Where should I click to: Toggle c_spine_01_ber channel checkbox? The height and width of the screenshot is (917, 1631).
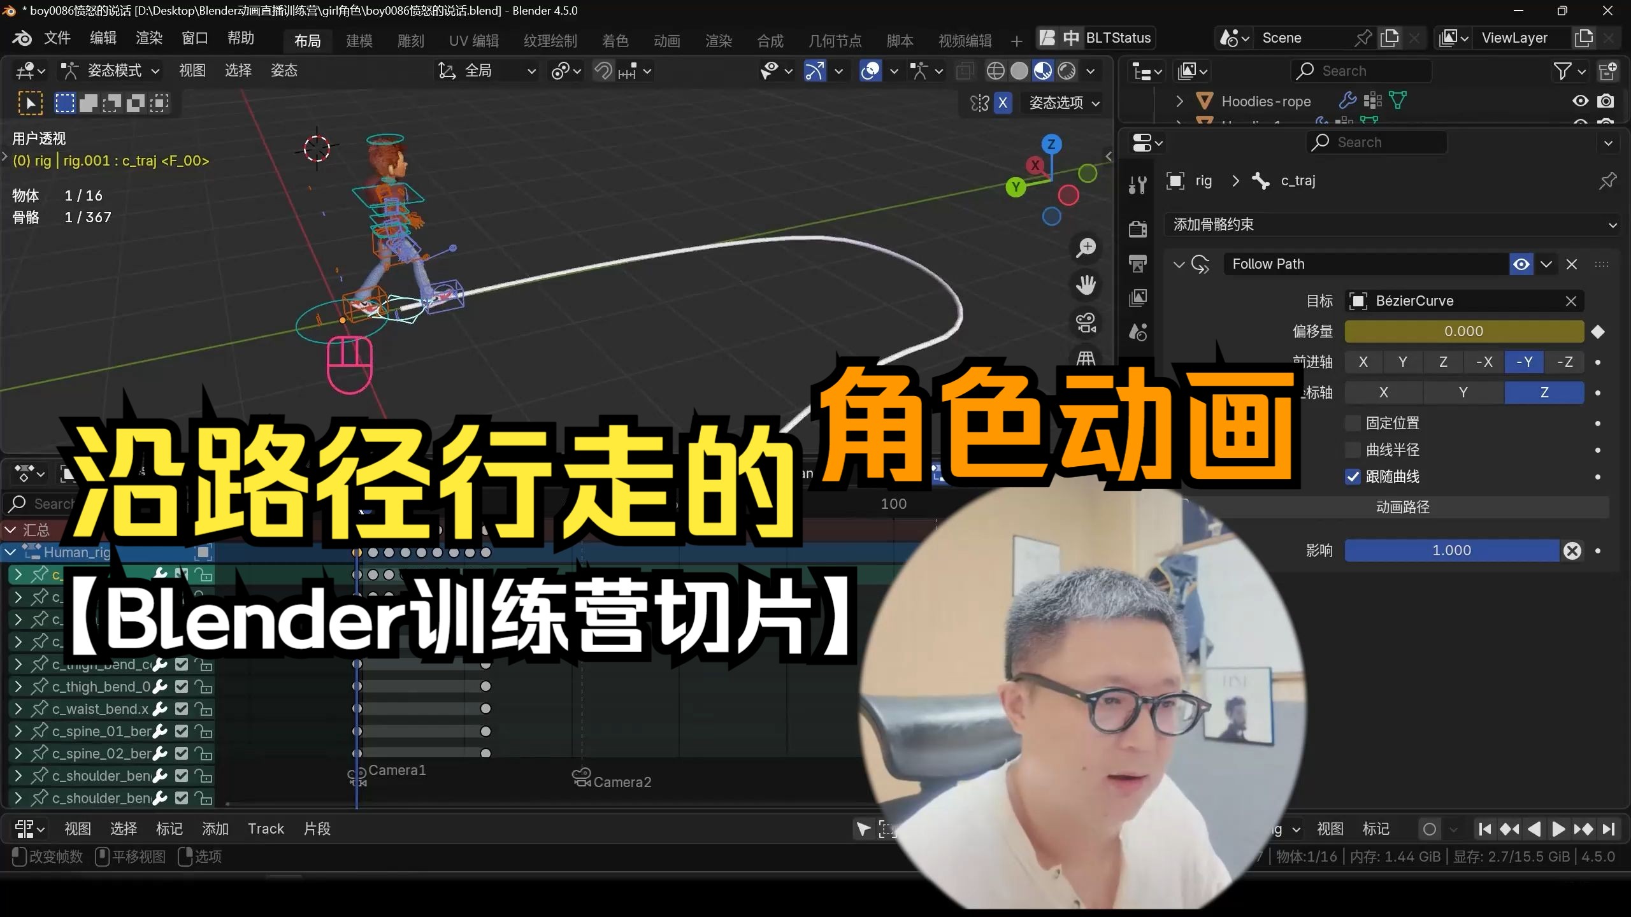(182, 730)
